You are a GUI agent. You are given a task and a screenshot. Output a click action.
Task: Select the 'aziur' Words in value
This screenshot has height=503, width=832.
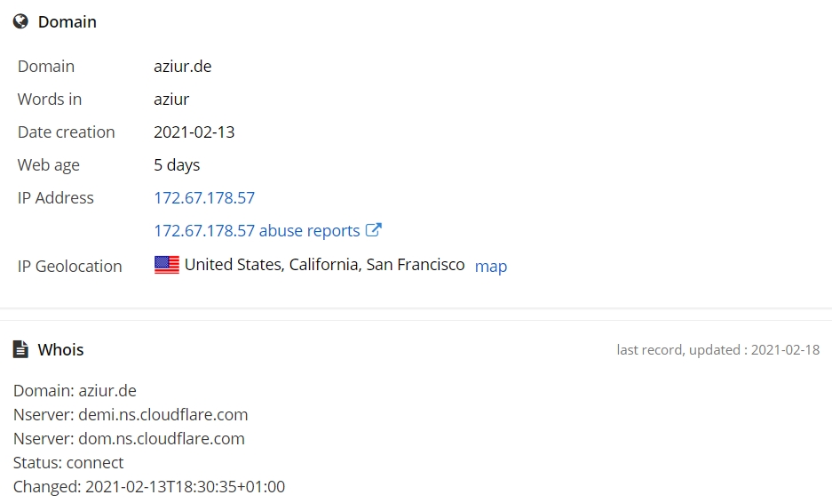point(171,100)
